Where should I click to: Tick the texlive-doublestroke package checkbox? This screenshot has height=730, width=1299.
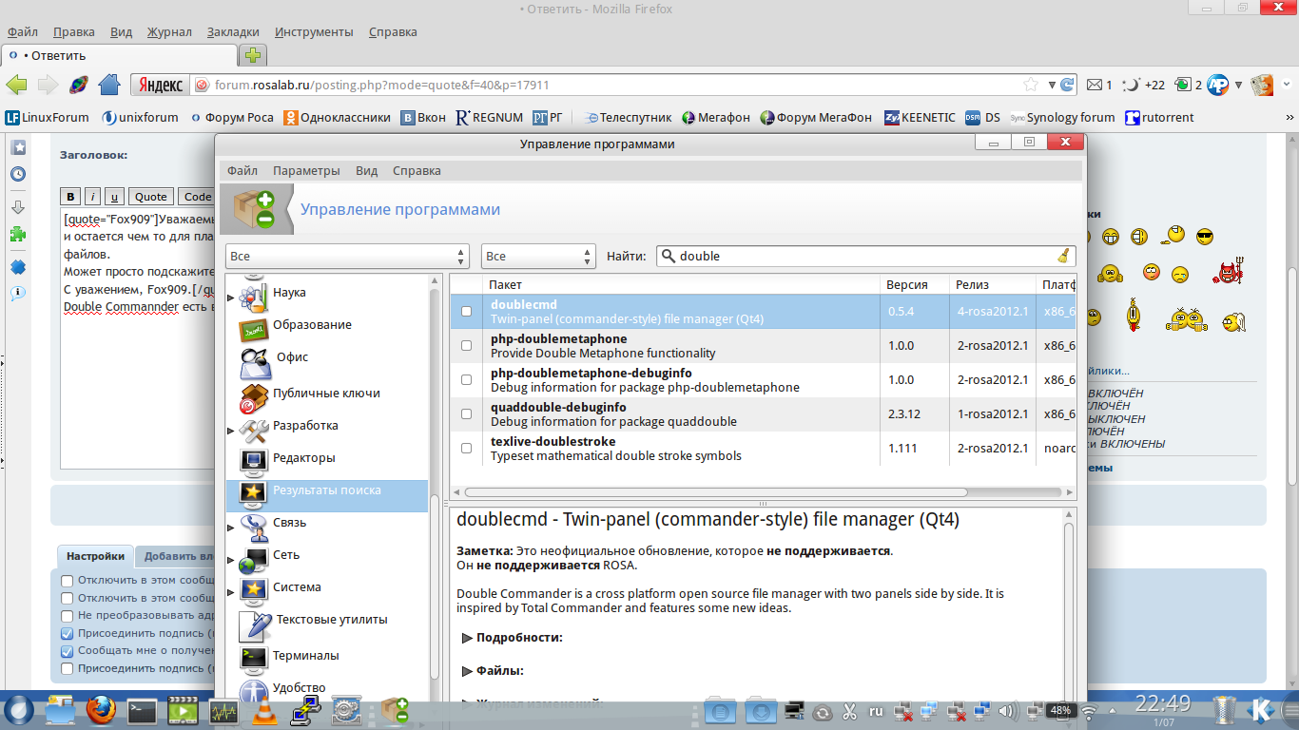coord(466,448)
